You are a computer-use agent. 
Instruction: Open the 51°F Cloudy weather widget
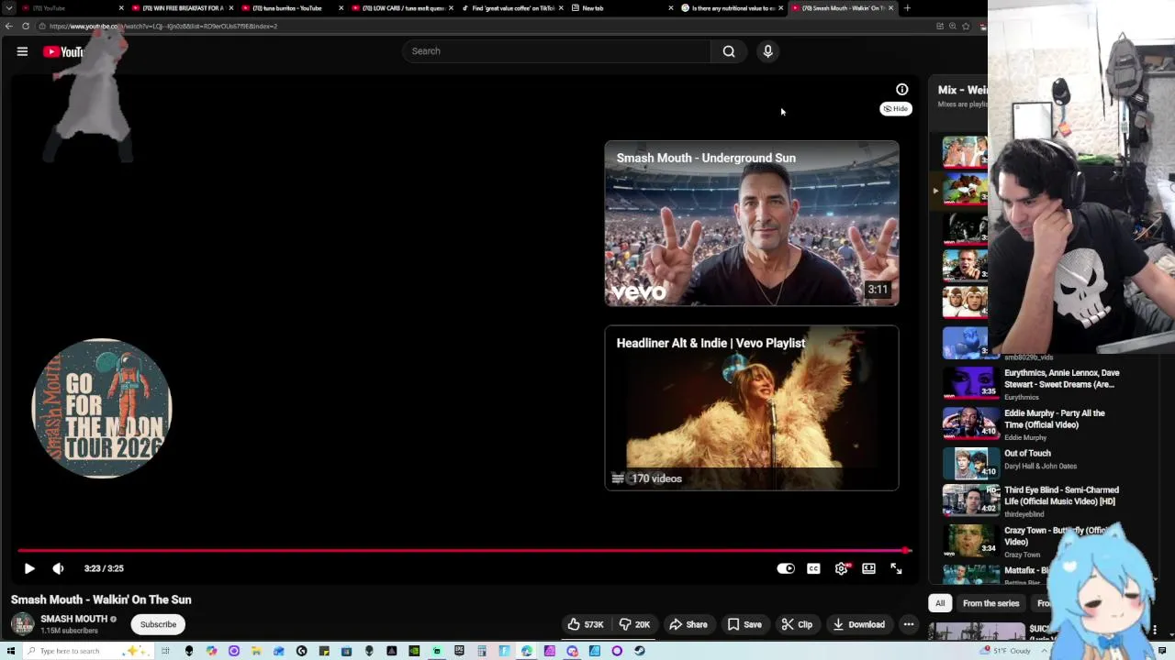click(1006, 651)
